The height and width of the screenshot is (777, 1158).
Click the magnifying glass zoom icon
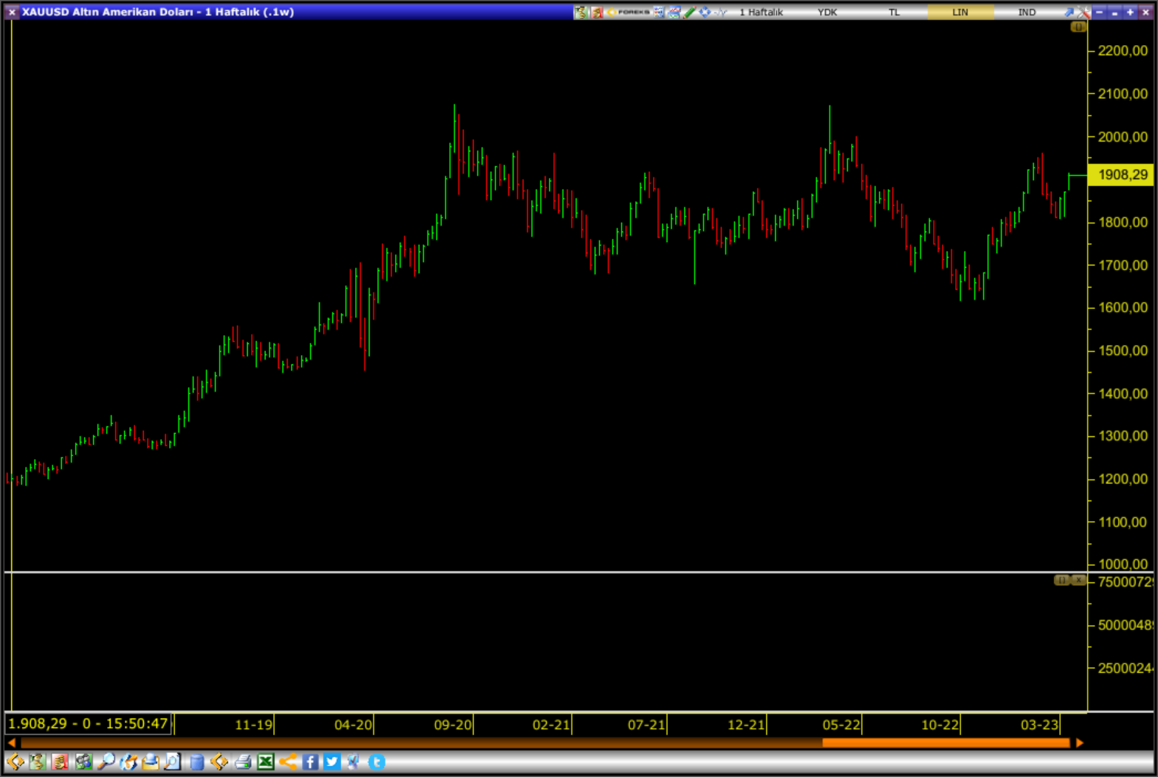coord(106,762)
